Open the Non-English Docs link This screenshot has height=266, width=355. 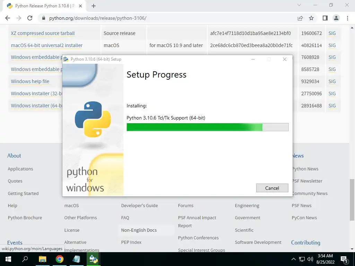pyautogui.click(x=139, y=230)
